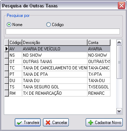This screenshot has width=127, height=131.
Task: Click the row selector beside PT
Action: click(x=7, y=74)
